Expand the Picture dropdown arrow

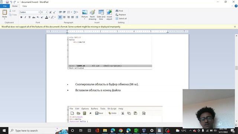click(84, 19)
